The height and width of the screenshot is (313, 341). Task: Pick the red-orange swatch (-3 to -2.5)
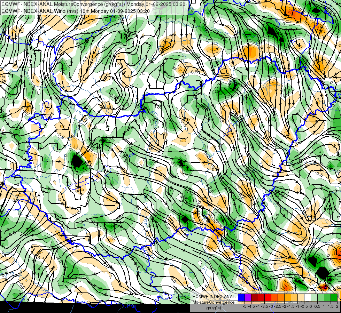point(274,297)
